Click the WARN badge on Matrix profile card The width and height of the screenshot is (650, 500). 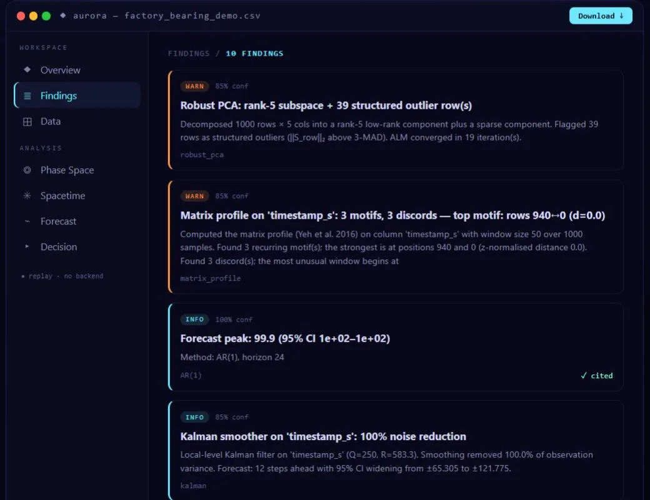pyautogui.click(x=194, y=196)
